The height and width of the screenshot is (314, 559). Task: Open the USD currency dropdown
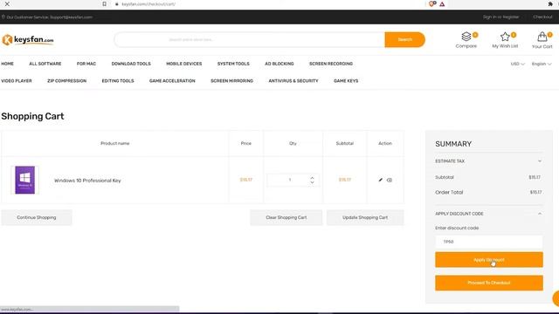click(x=517, y=64)
